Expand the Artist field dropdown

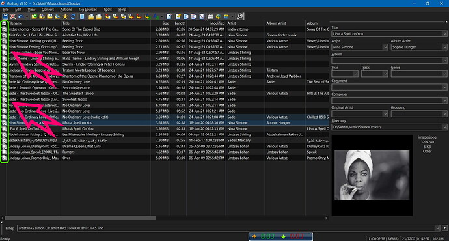click(385, 47)
